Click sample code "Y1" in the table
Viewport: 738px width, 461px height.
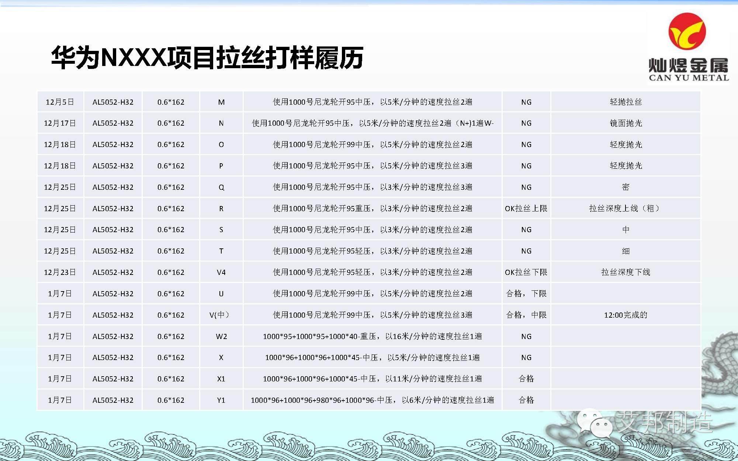coord(221,400)
